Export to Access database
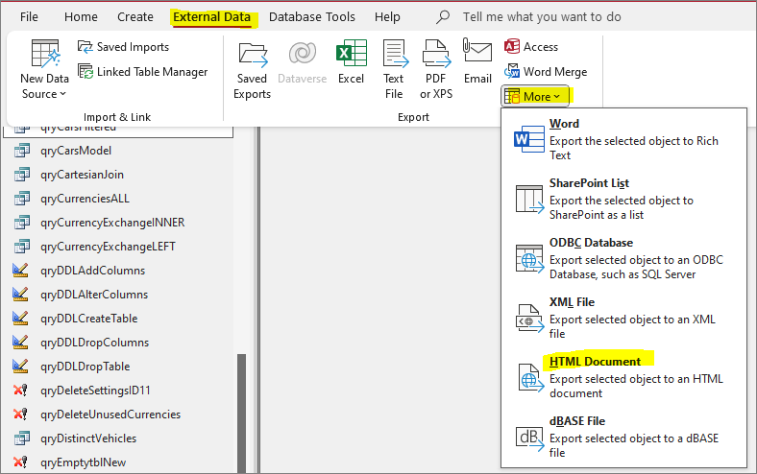This screenshot has width=757, height=474. [531, 47]
